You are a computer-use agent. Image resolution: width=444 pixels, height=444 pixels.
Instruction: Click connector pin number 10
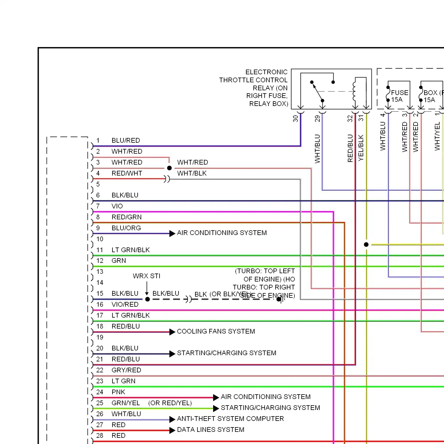100,239
